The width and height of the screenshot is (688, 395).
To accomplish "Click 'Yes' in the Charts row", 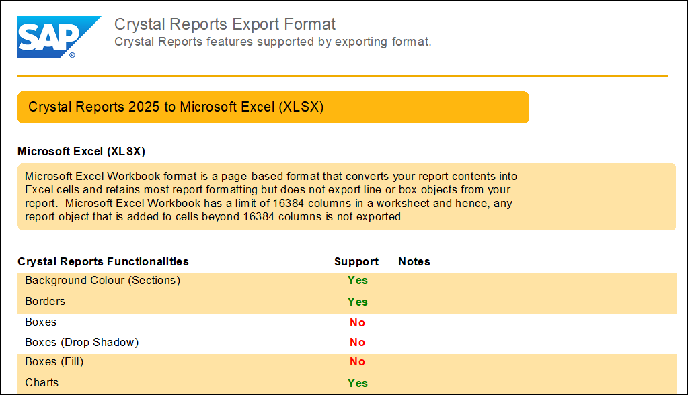I will coord(358,383).
